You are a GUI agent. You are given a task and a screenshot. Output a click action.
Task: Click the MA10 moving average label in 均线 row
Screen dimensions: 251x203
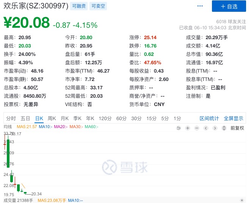pos(45,127)
